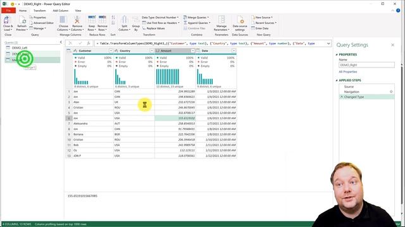Click the formula bar text
Screen dimensions: 405x227
point(206,44)
